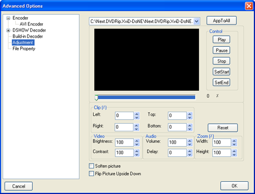Increase Audio Delay with up arrow
This screenshot has height=194, width=255.
(190, 151)
